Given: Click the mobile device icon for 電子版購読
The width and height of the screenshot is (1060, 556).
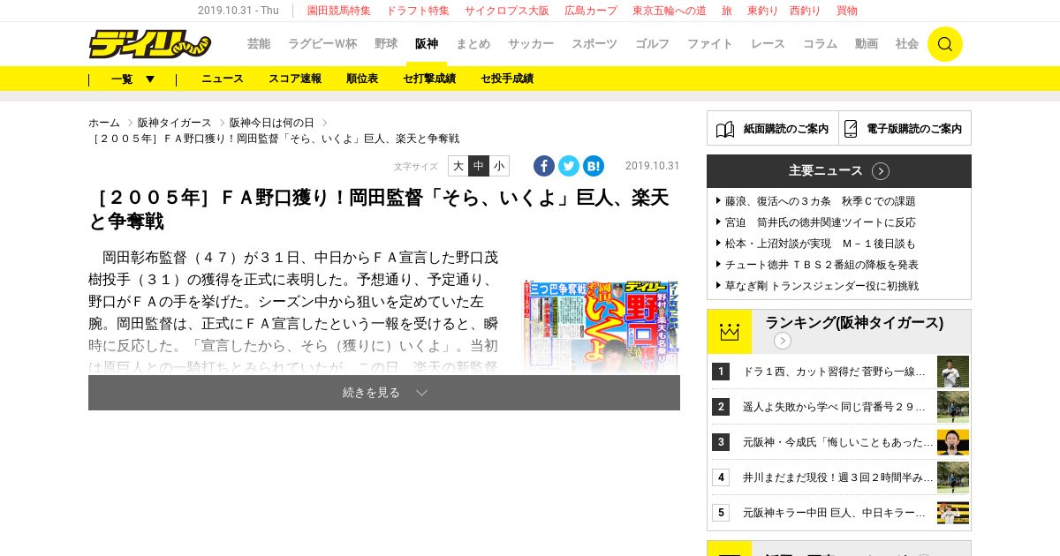Looking at the screenshot, I should (851, 129).
